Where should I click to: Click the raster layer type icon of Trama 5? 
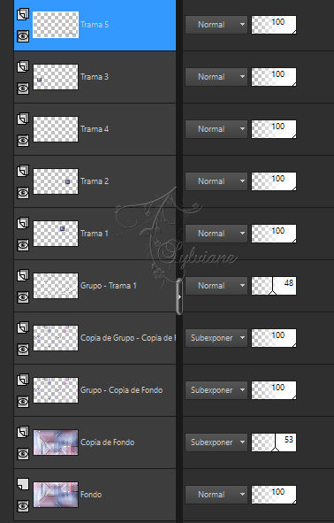coord(23,15)
